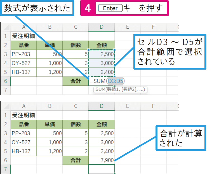Select column C header in the lower sheet

coord(76,106)
